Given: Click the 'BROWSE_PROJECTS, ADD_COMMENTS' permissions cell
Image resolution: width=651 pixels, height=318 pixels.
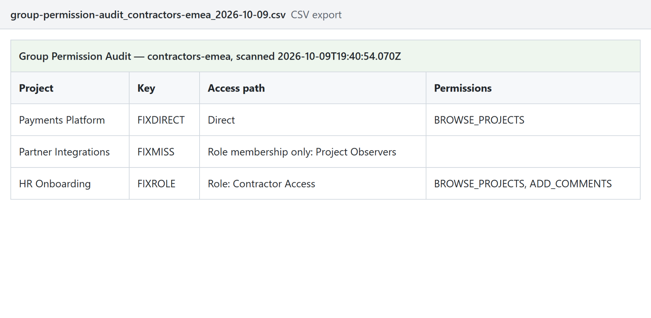Looking at the screenshot, I should pos(533,183).
